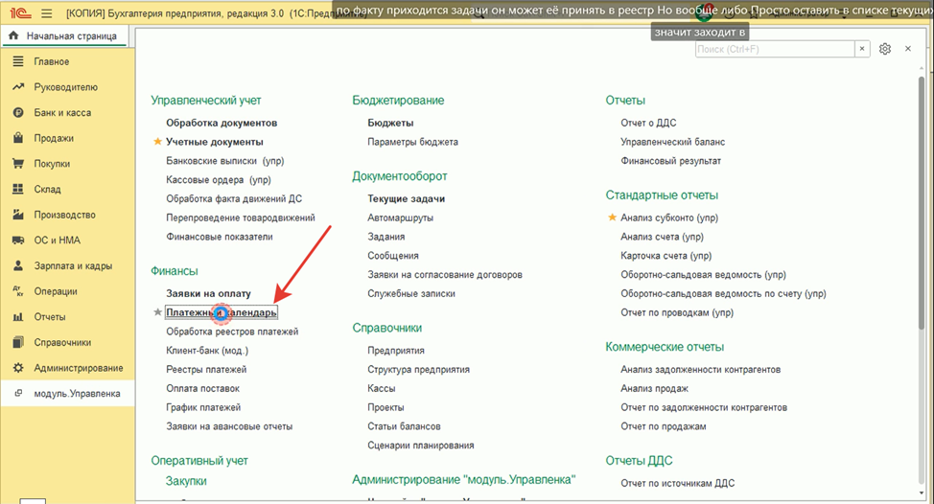934x504 pixels.
Task: Click the Администрирование gear icon
Action: point(18,368)
